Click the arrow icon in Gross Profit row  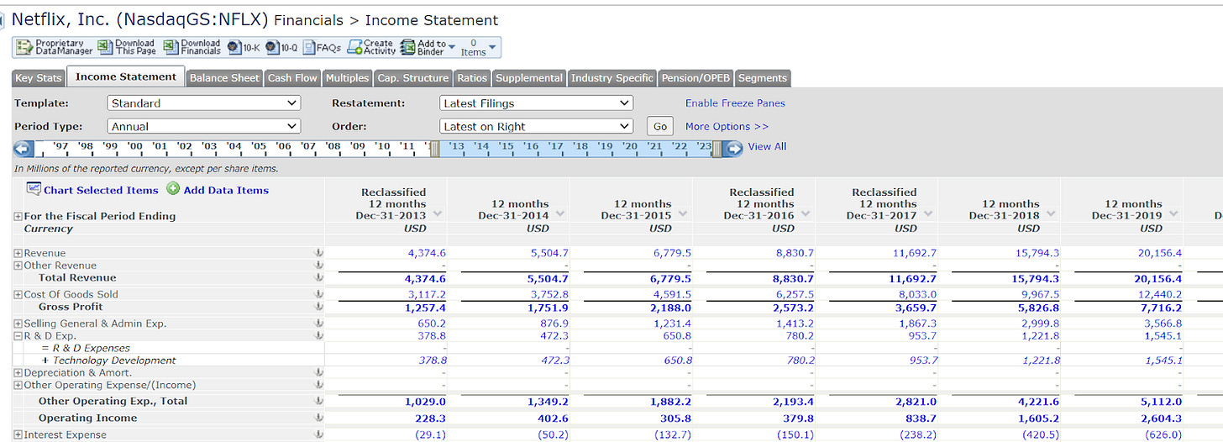coord(318,307)
